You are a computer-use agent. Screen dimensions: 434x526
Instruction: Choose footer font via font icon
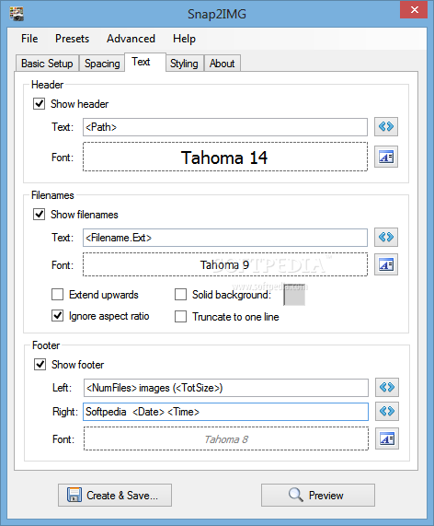coord(387,438)
